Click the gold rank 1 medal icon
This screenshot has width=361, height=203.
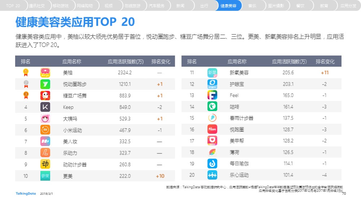(26, 73)
